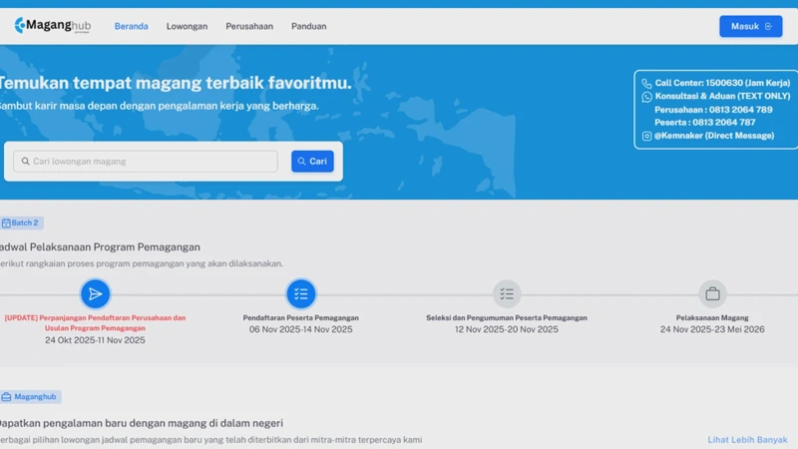The height and width of the screenshot is (449, 798).
Task: Click the red [UPDATE] Perpanjangan Pendaftaran Perusahaan text
Action: pyautogui.click(x=95, y=322)
